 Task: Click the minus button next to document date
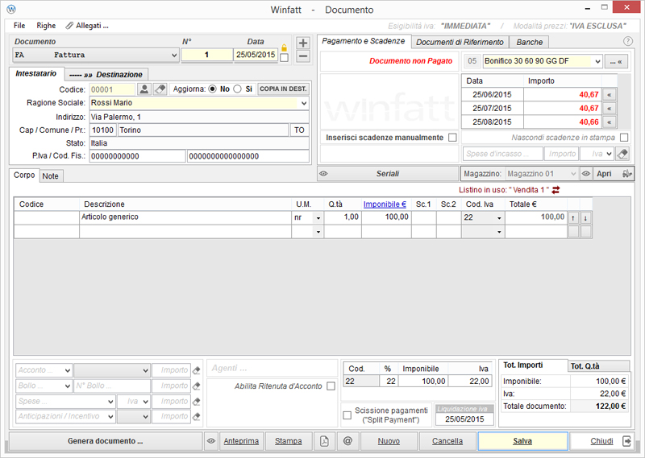click(303, 56)
